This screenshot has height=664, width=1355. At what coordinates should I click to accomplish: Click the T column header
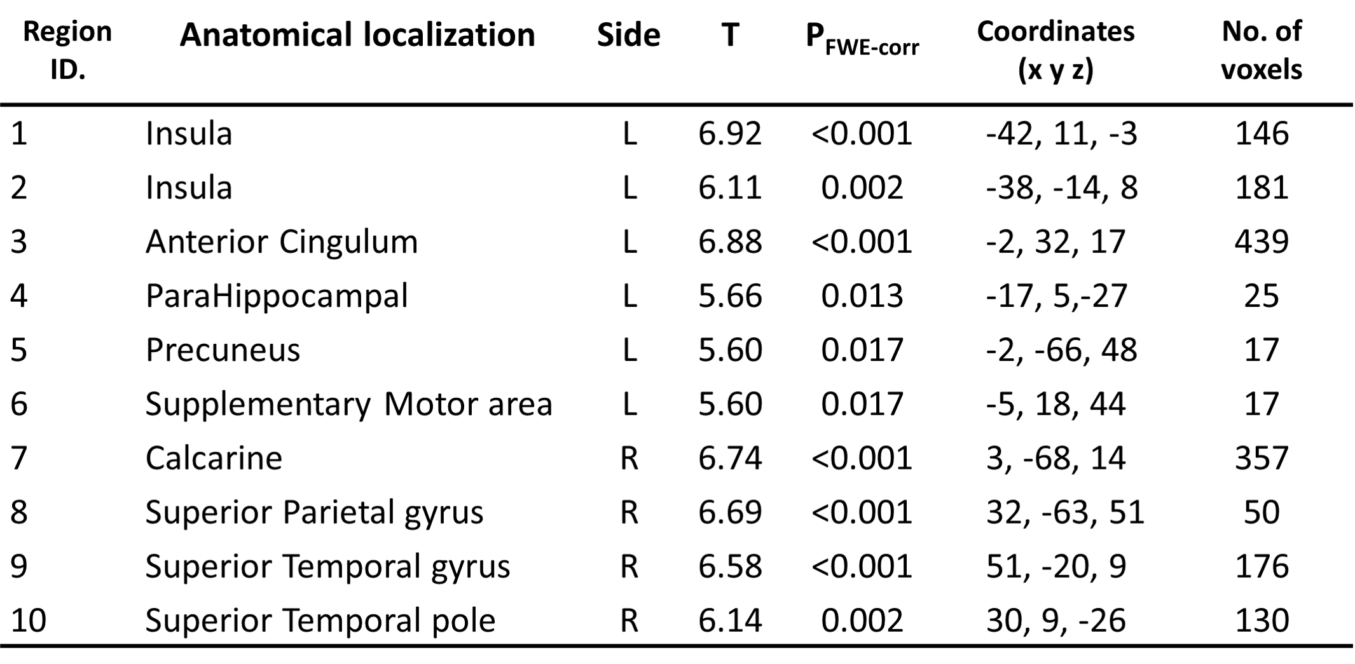730,36
